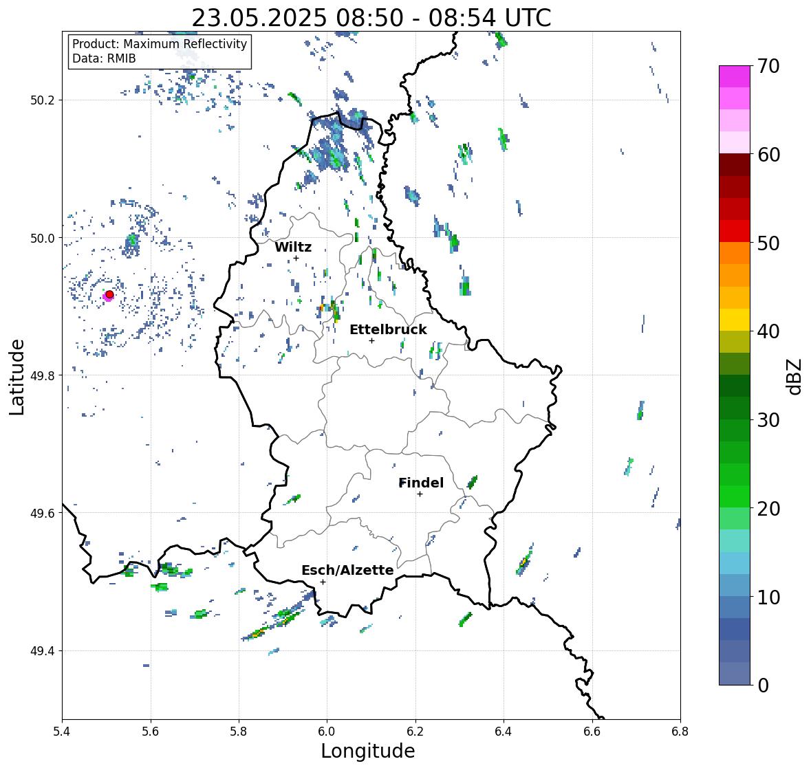Select the plot title with date and UTC time

click(x=371, y=18)
